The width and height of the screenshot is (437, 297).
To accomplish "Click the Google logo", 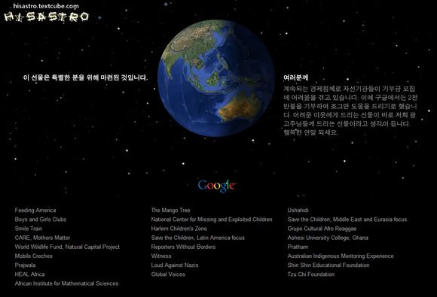I will coord(217,186).
